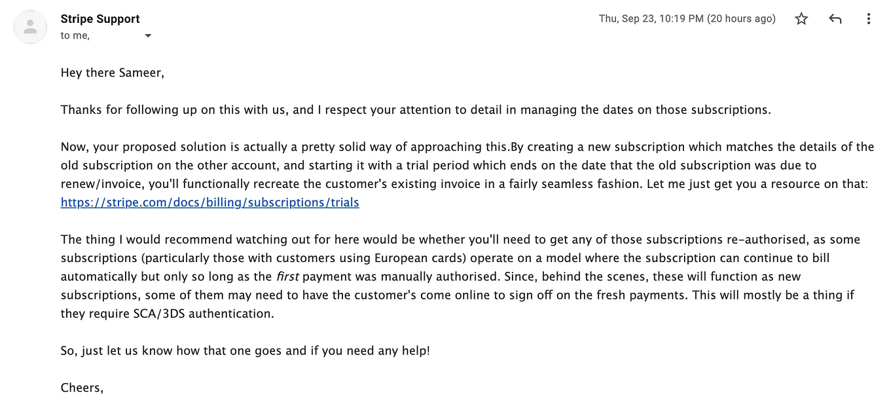889x397 pixels.
Task: Click the sentence starting 'So, just let us know'
Action: tap(245, 350)
